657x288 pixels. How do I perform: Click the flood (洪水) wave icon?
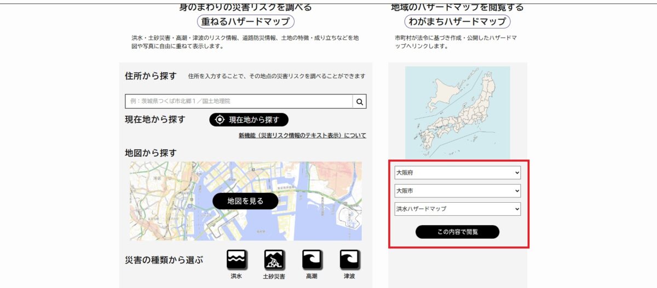click(x=237, y=260)
